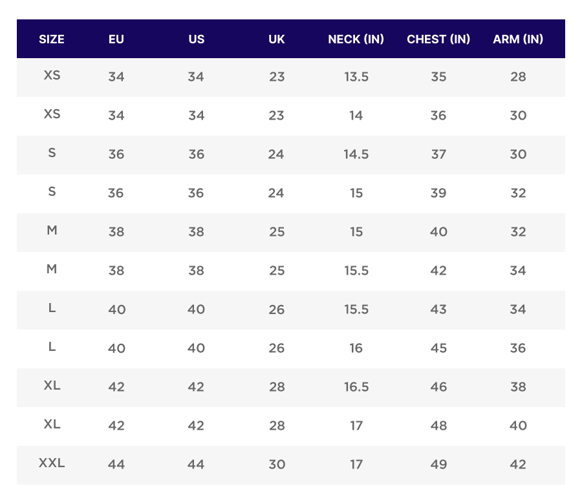Viewport: 582px width, 504px height.
Task: Select the EU 44 cell in XXL row
Action: [x=116, y=465]
